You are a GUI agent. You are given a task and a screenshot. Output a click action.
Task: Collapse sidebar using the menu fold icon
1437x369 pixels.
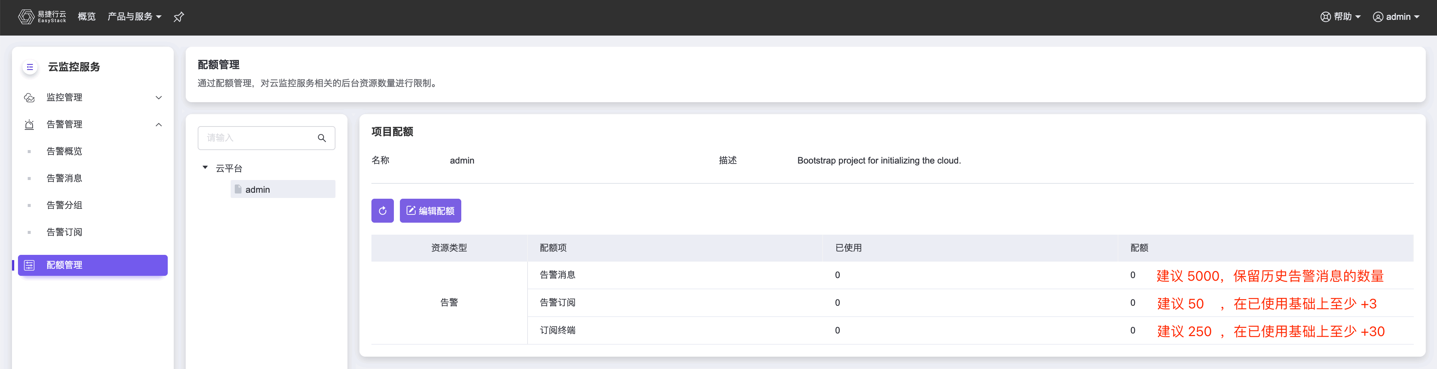tap(30, 67)
